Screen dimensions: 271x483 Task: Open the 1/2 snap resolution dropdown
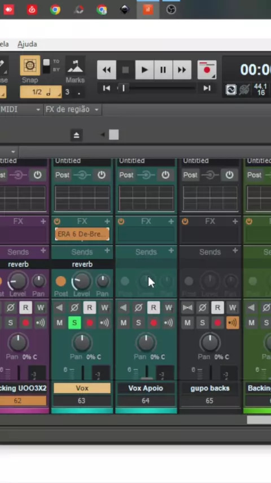(41, 92)
